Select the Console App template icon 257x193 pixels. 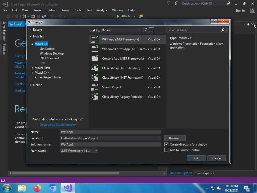[95, 58]
